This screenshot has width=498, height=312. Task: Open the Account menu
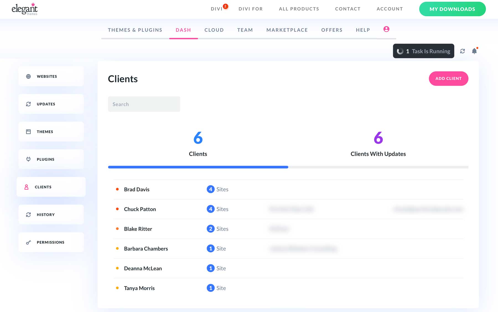coord(390,9)
